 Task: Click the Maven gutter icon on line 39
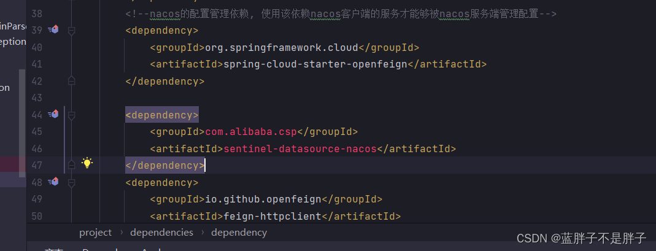click(x=53, y=29)
